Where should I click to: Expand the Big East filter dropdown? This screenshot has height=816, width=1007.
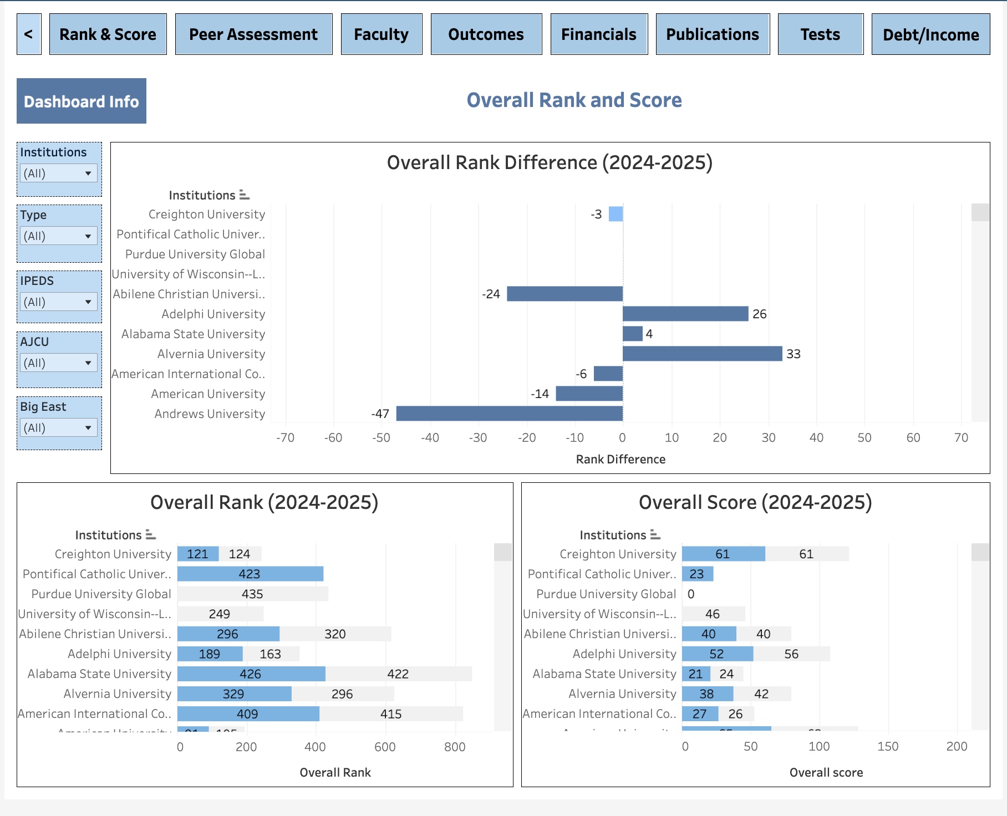[x=59, y=427]
